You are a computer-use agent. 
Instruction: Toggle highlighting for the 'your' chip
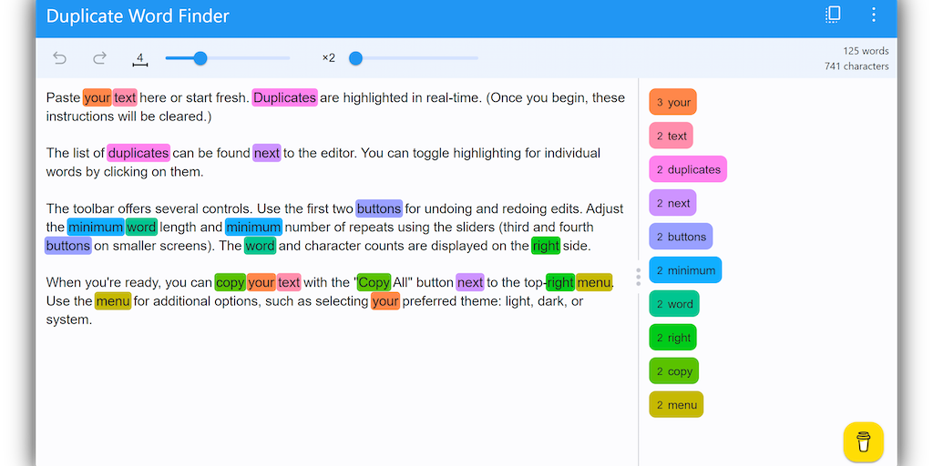(672, 102)
